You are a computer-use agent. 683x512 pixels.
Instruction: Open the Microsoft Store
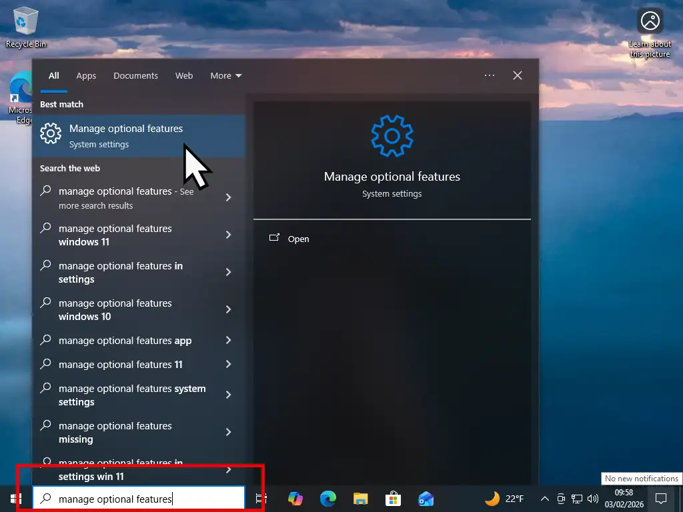coord(393,499)
